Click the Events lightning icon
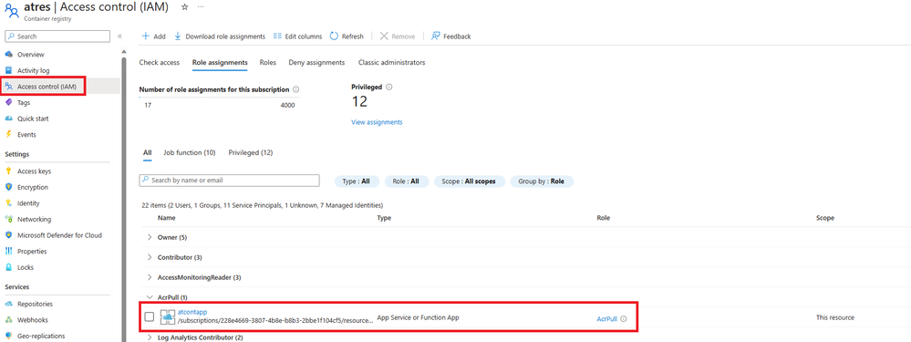Viewport: 911px width, 342px height. coord(9,135)
